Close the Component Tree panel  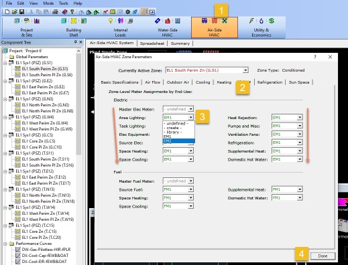coord(81,42)
